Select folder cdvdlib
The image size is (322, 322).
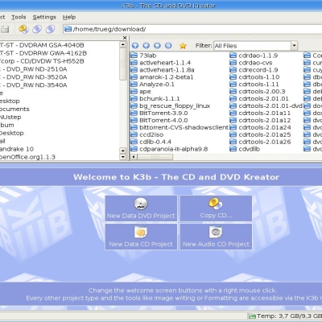click(x=250, y=149)
